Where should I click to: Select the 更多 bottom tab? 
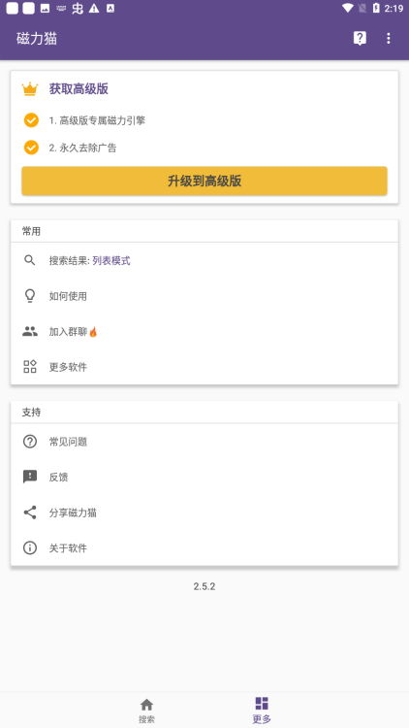click(262, 711)
